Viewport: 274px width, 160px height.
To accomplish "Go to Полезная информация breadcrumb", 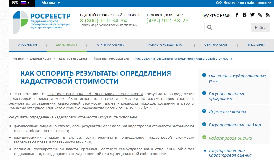I will (x=111, y=58).
